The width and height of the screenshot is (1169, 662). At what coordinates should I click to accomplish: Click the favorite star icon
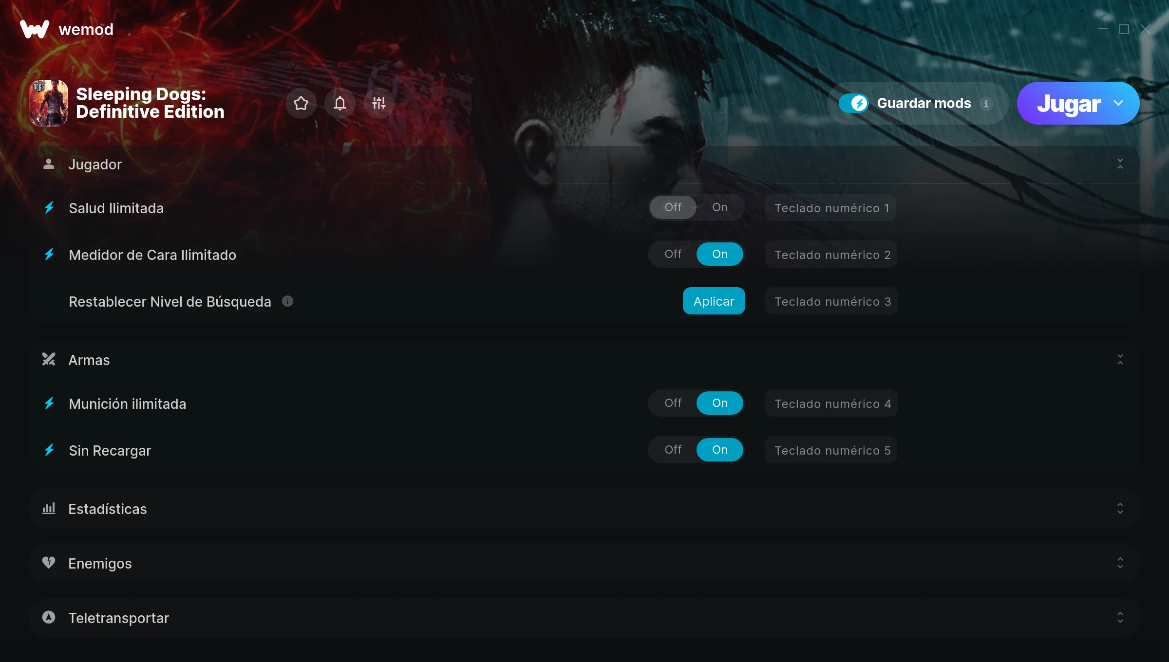pos(301,103)
